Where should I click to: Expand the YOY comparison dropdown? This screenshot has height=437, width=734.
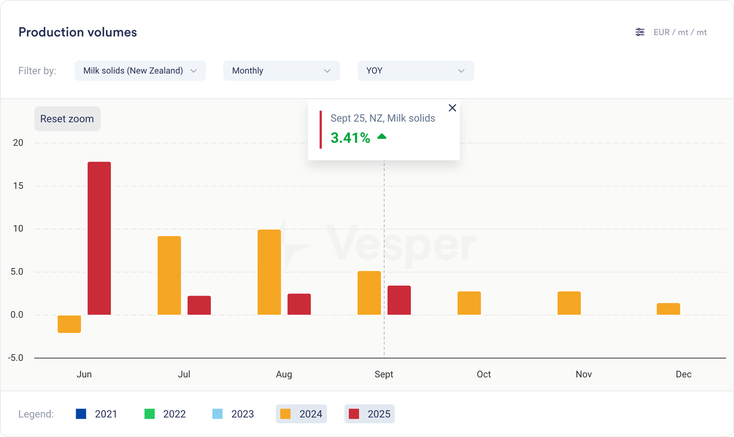415,71
